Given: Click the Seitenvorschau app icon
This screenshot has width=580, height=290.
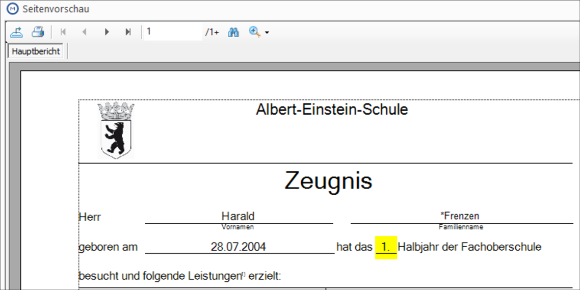Looking at the screenshot, I should point(12,9).
